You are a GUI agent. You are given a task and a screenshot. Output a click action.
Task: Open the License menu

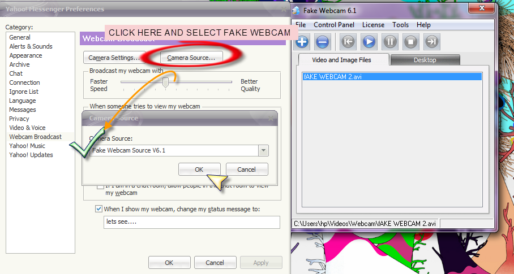coord(373,25)
